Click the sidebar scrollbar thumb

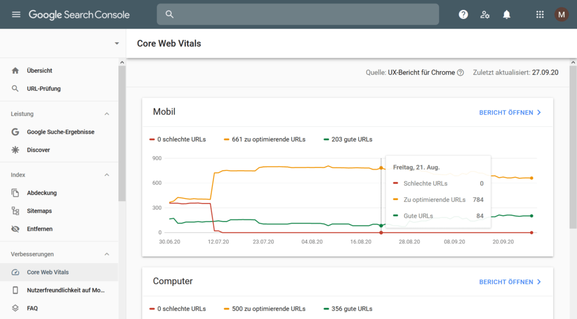pos(122,134)
